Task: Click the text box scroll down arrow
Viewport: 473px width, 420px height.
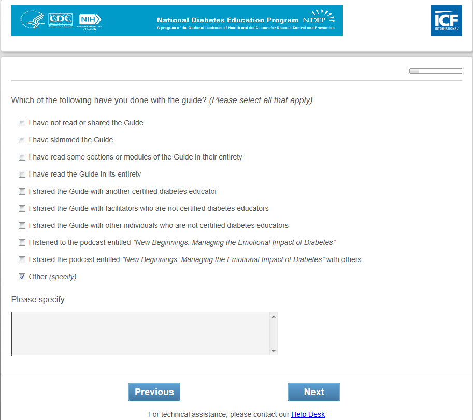Action: click(x=274, y=351)
